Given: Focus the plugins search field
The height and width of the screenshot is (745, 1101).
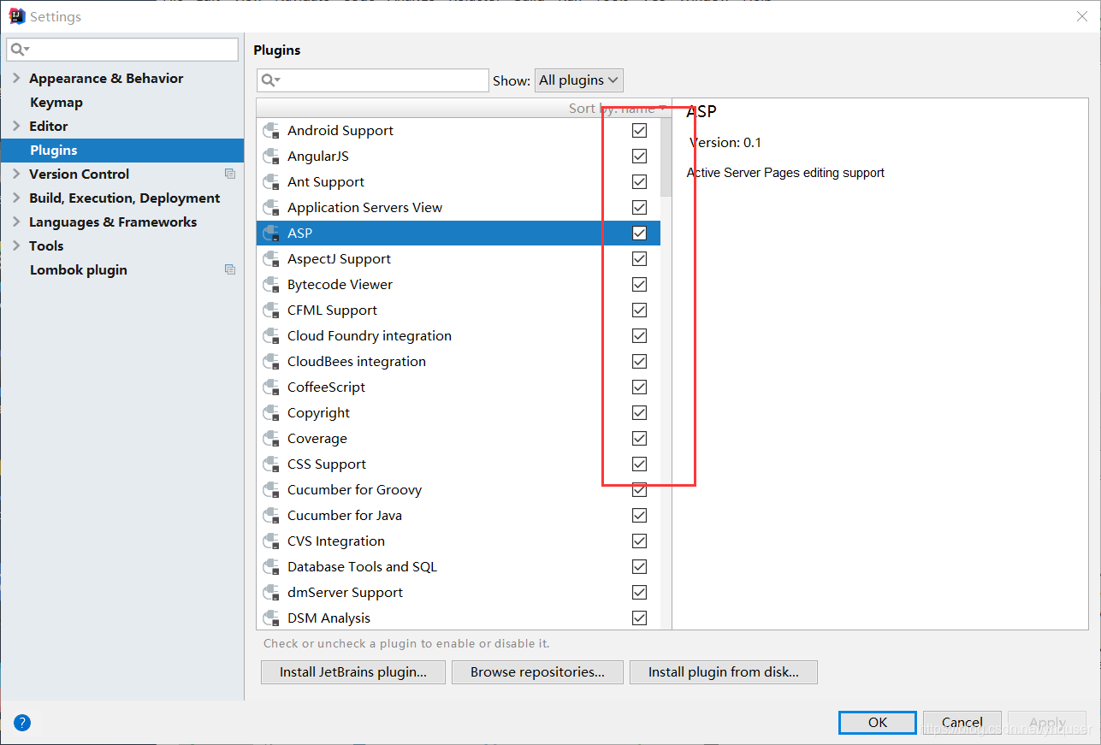Looking at the screenshot, I should [x=373, y=80].
